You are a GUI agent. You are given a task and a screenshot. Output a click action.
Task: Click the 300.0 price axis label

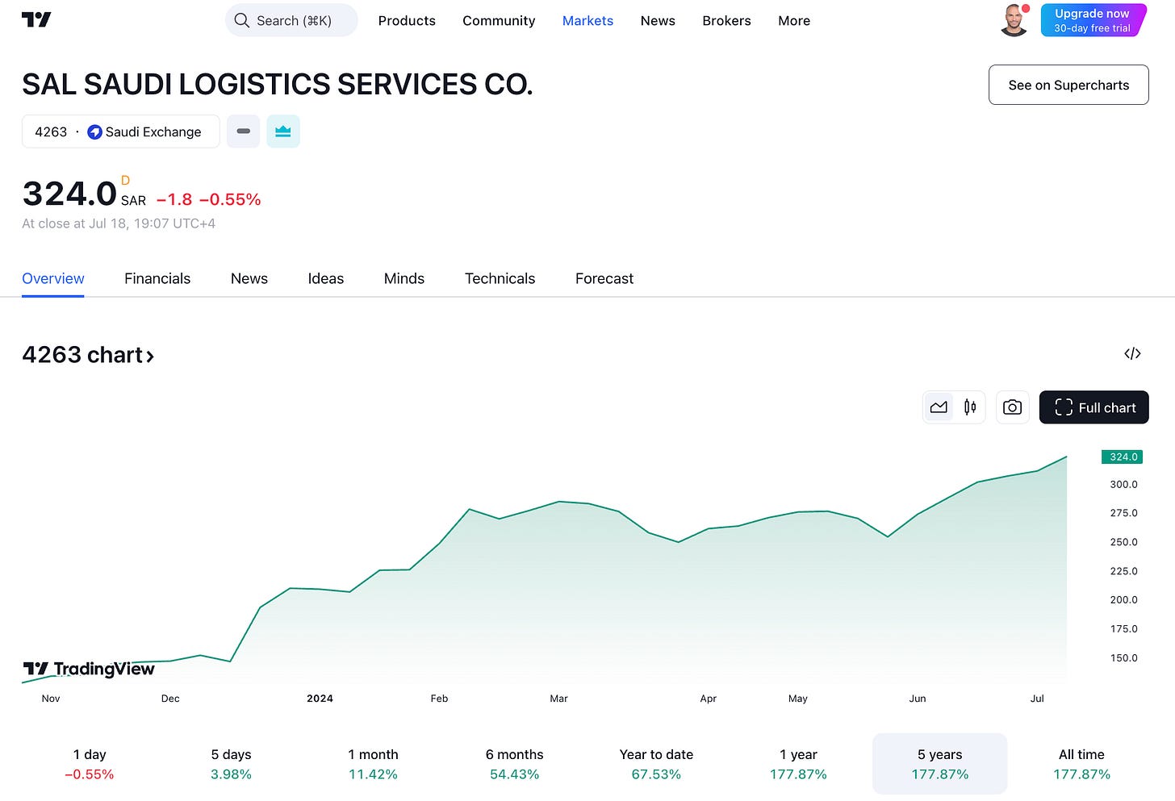(1123, 484)
